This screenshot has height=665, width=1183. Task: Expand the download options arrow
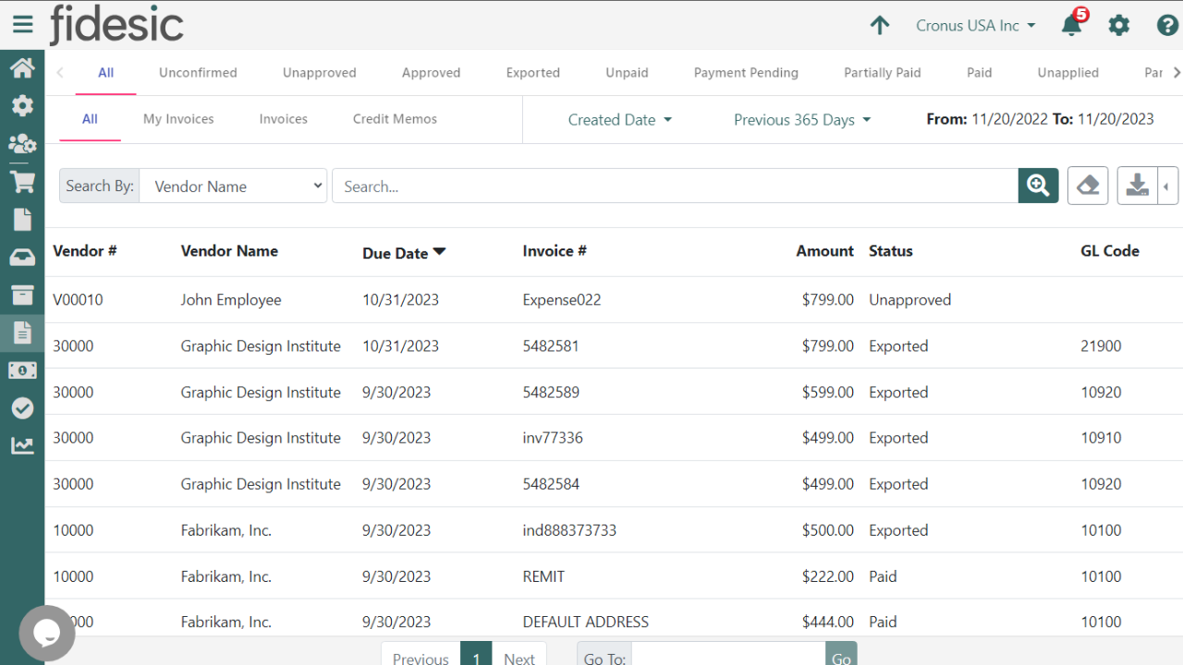[1168, 186]
